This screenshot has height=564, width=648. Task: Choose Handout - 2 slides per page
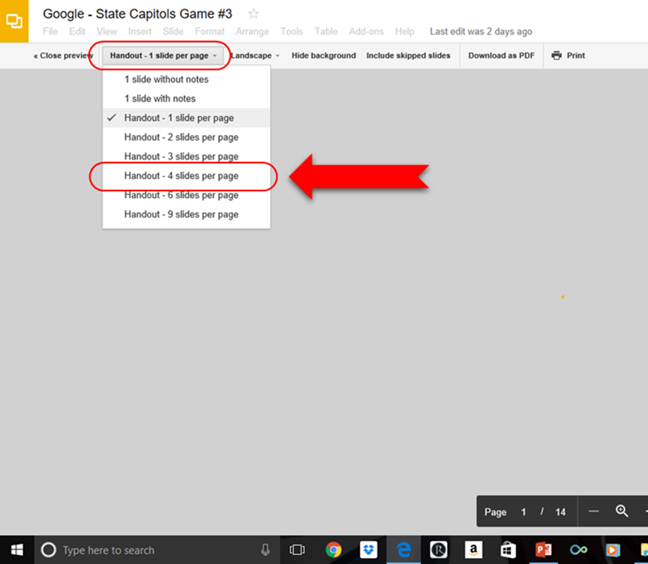coord(187,137)
